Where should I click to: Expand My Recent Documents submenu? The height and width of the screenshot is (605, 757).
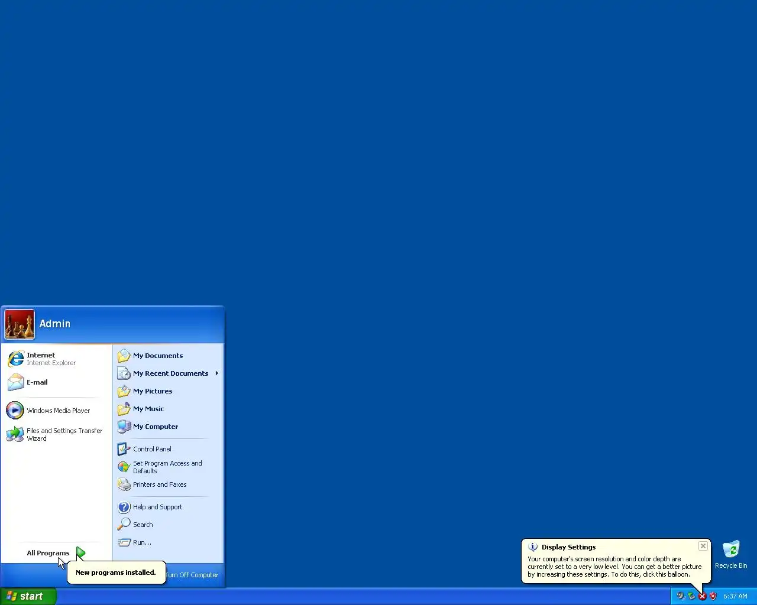(168, 373)
